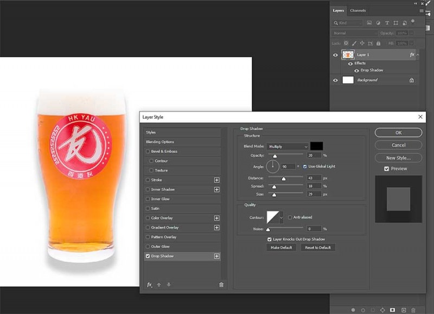Toggle Use Global Light checkbox

305,166
